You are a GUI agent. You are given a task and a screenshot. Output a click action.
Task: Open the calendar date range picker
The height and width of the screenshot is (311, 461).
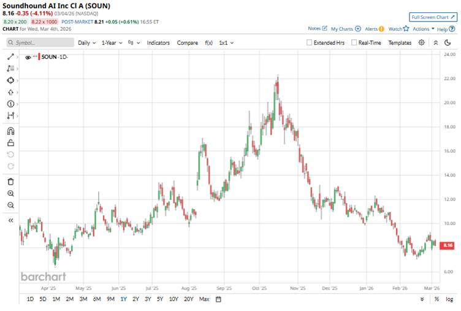pos(218,299)
